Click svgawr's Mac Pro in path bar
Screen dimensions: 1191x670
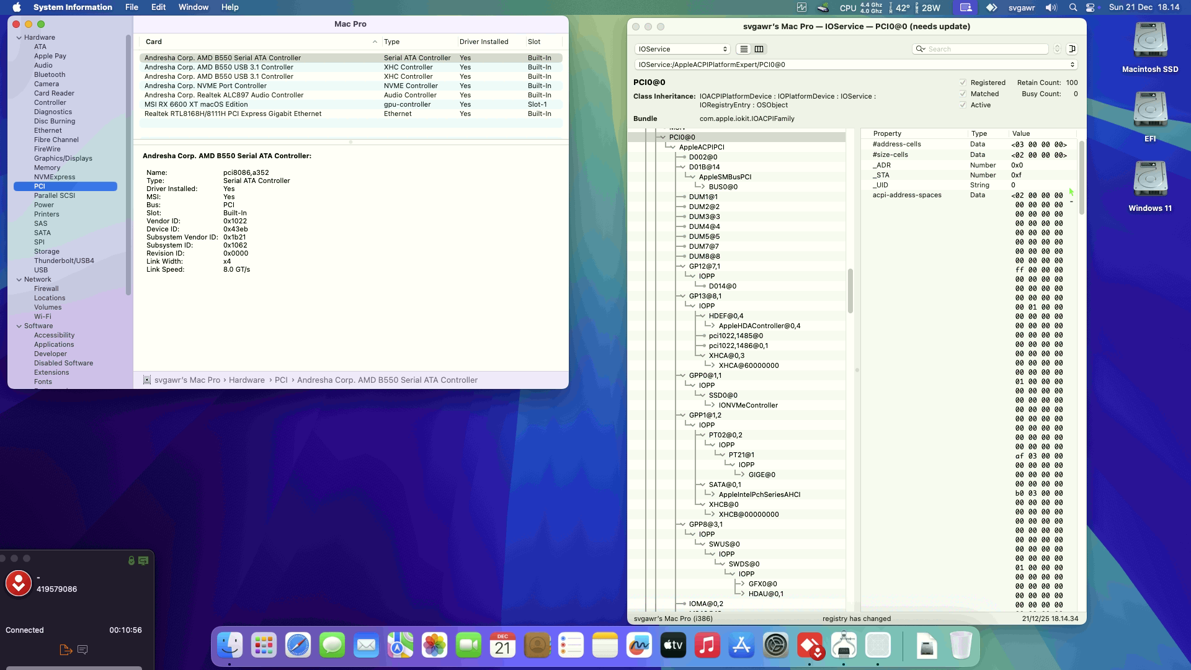click(187, 380)
